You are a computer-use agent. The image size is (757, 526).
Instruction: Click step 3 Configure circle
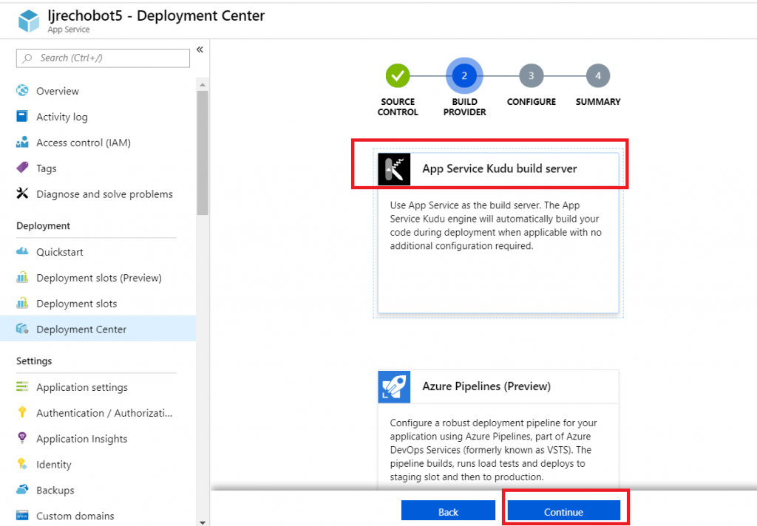(x=531, y=76)
